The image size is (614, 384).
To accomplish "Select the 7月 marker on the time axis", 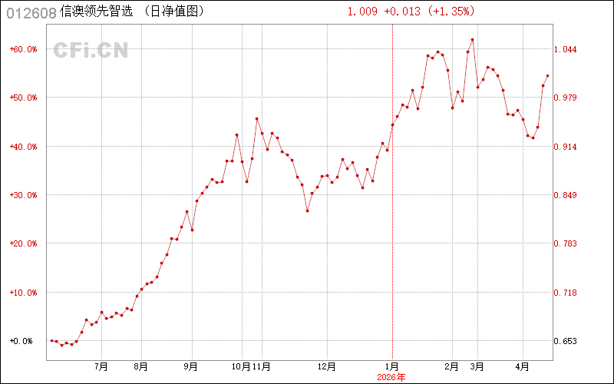I will (101, 366).
